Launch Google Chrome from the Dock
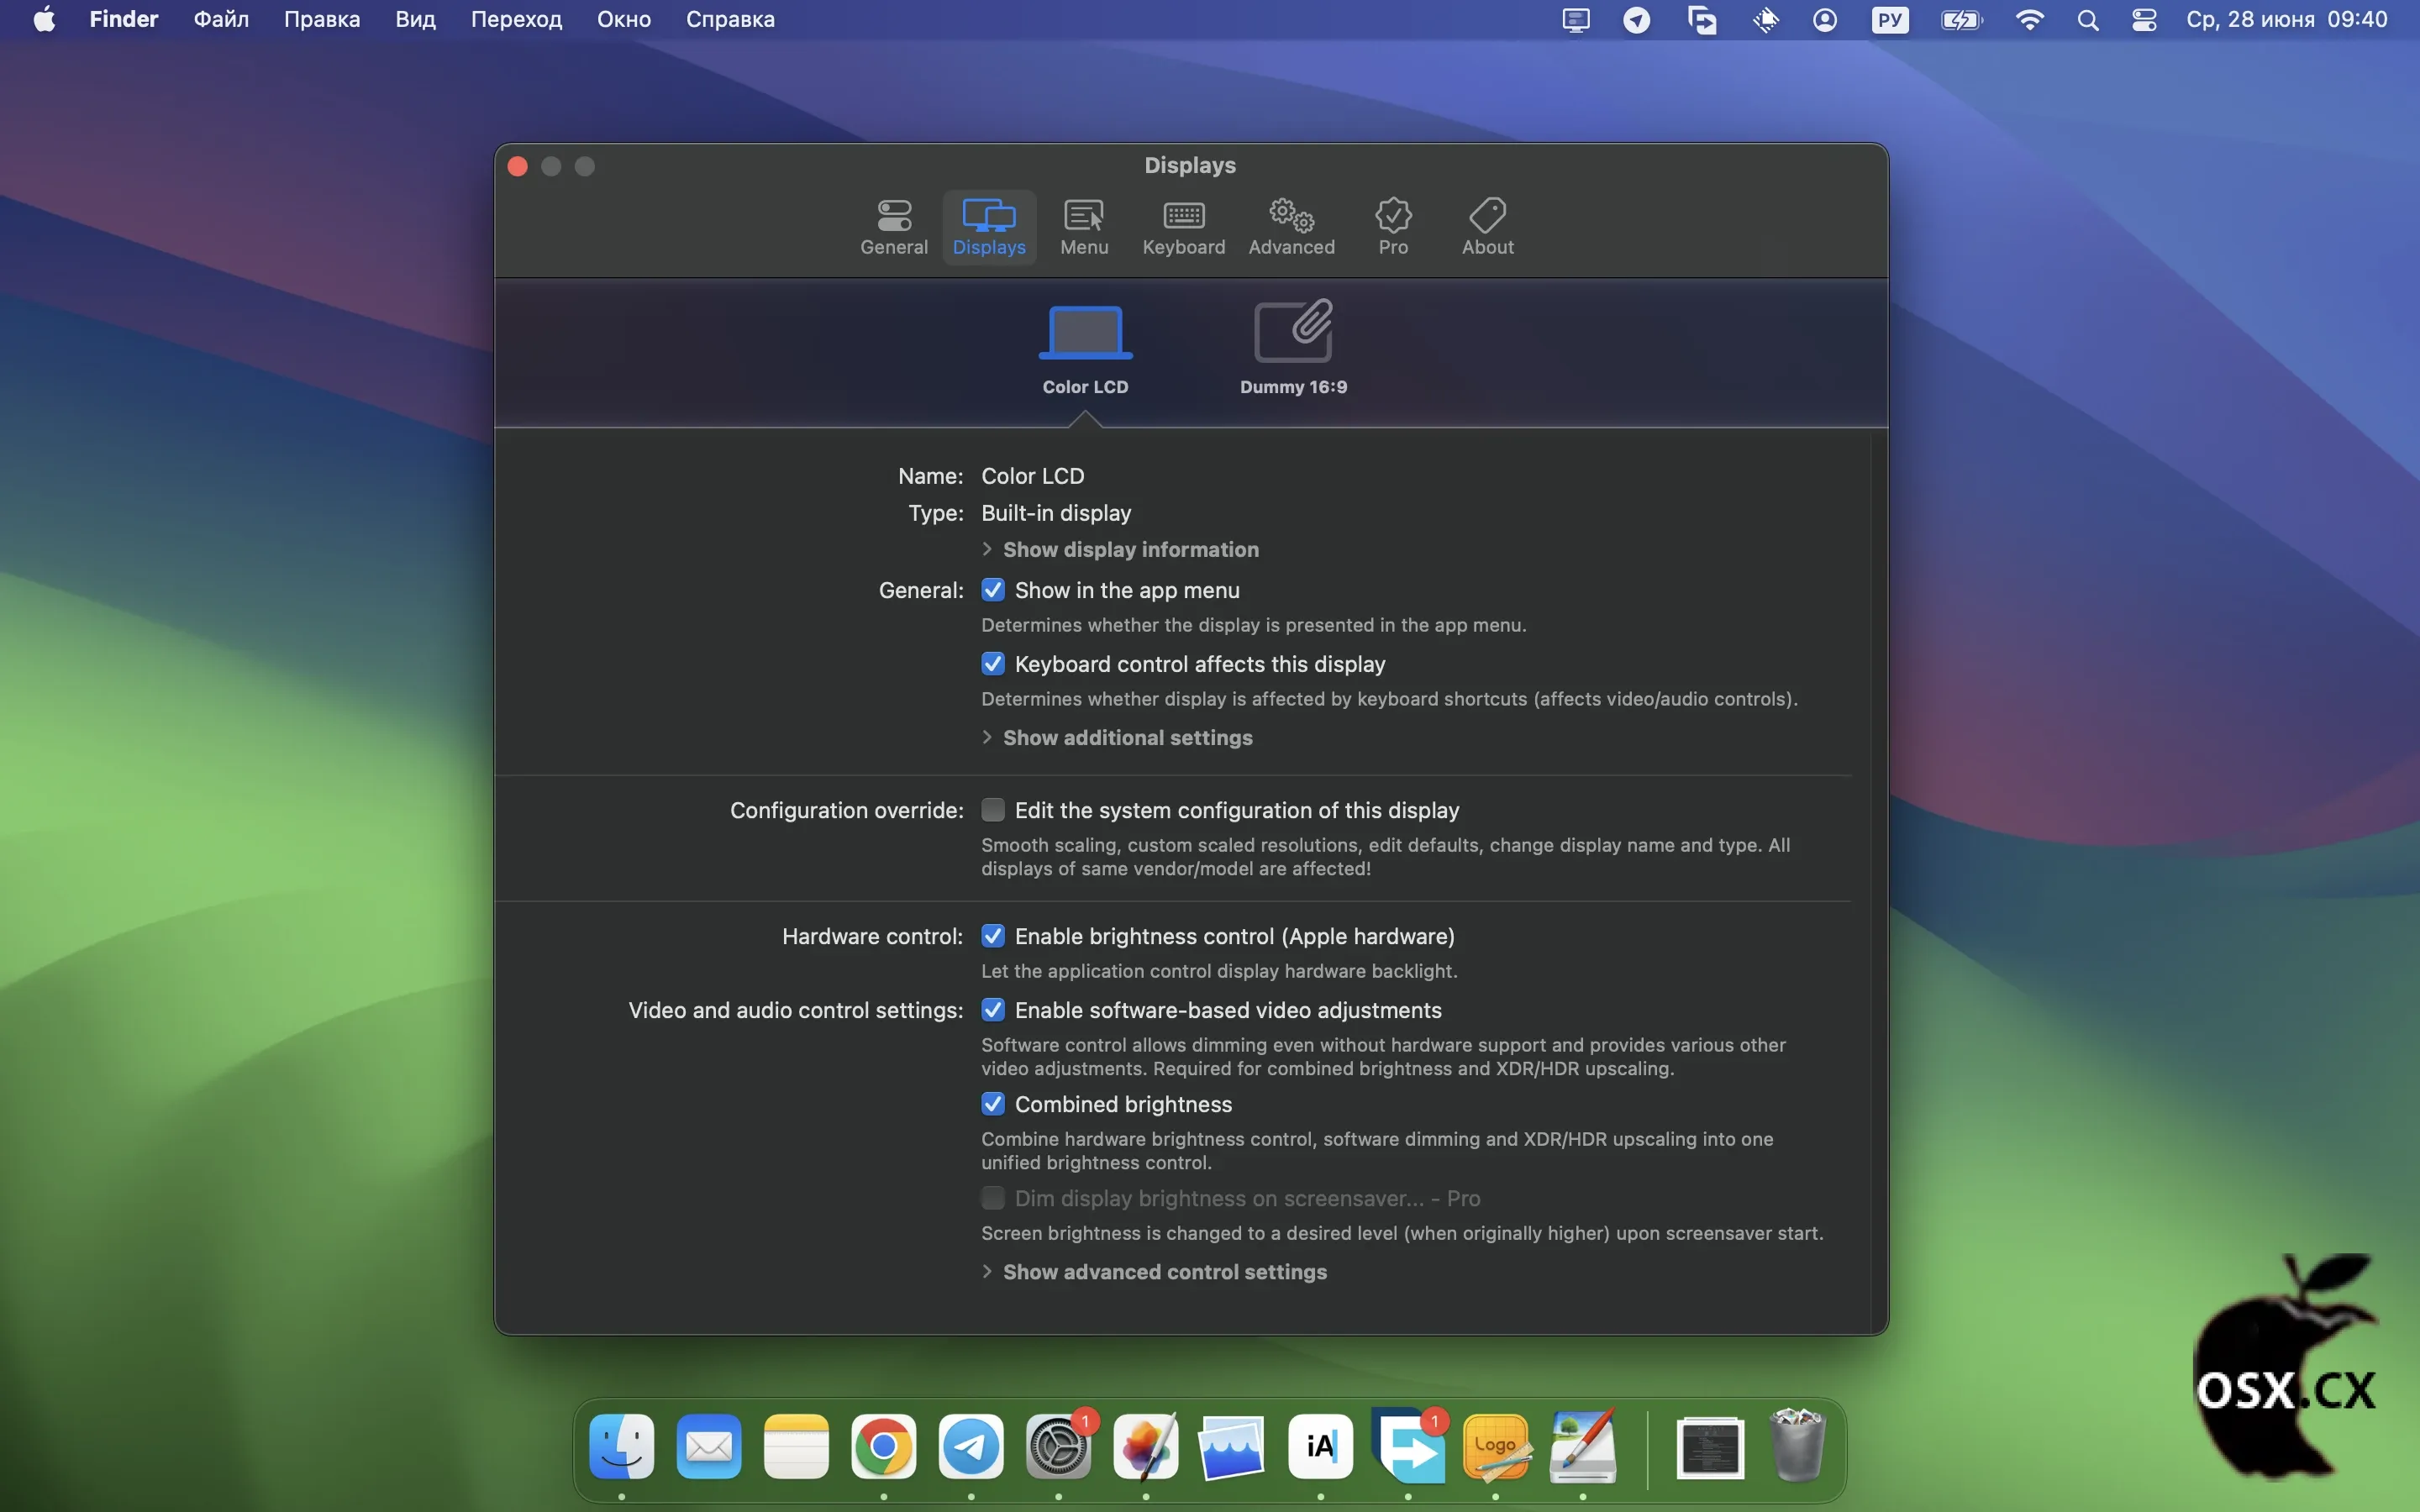Screen dimensions: 2420x1512 [x=883, y=1446]
